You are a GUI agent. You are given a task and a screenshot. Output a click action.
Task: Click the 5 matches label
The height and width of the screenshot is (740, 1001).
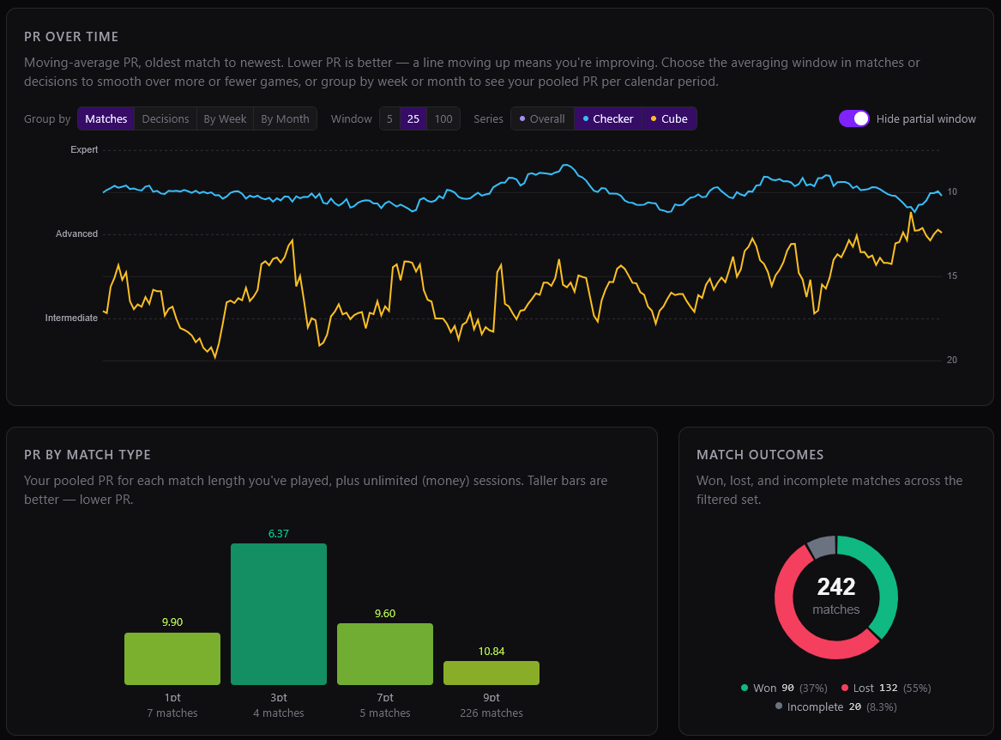coord(385,713)
